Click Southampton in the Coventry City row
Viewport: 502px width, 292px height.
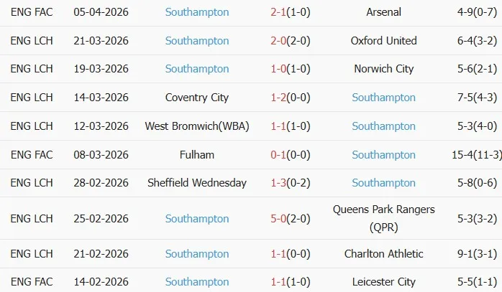pyautogui.click(x=383, y=98)
